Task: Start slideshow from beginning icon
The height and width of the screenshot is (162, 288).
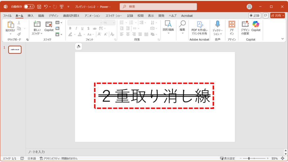Action: tap(62, 6)
